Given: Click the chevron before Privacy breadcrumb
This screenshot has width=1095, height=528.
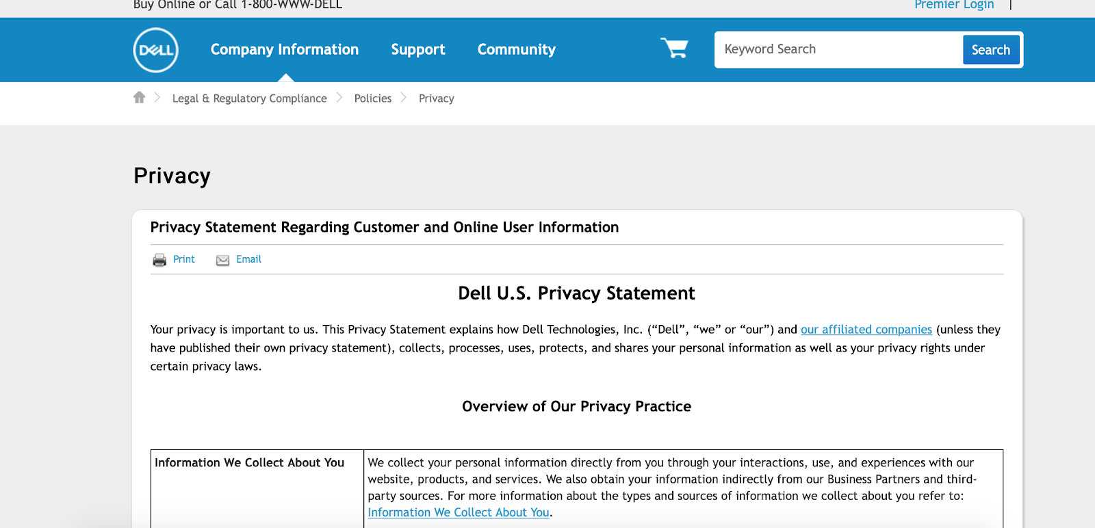Looking at the screenshot, I should (x=404, y=98).
